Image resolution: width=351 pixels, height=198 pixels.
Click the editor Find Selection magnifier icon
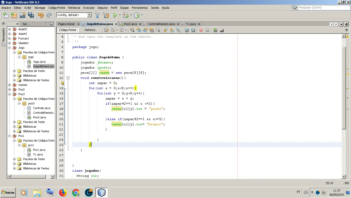[132, 30]
